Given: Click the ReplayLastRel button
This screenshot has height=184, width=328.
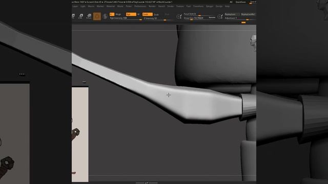Looking at the screenshot, I should pyautogui.click(x=248, y=14).
